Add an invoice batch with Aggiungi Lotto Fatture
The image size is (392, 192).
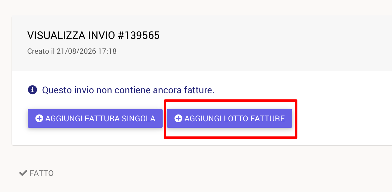pos(229,119)
